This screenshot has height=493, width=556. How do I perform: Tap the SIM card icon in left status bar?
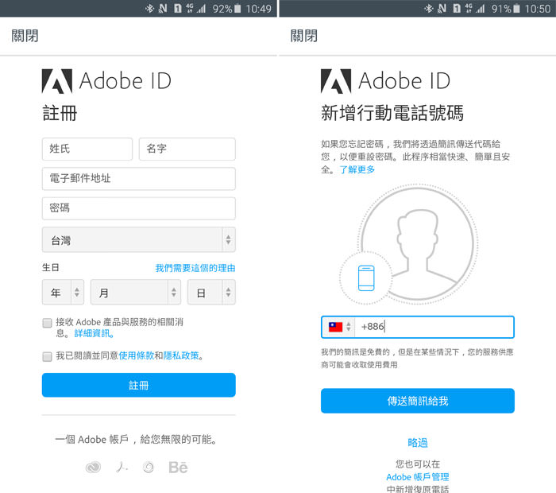tap(178, 9)
